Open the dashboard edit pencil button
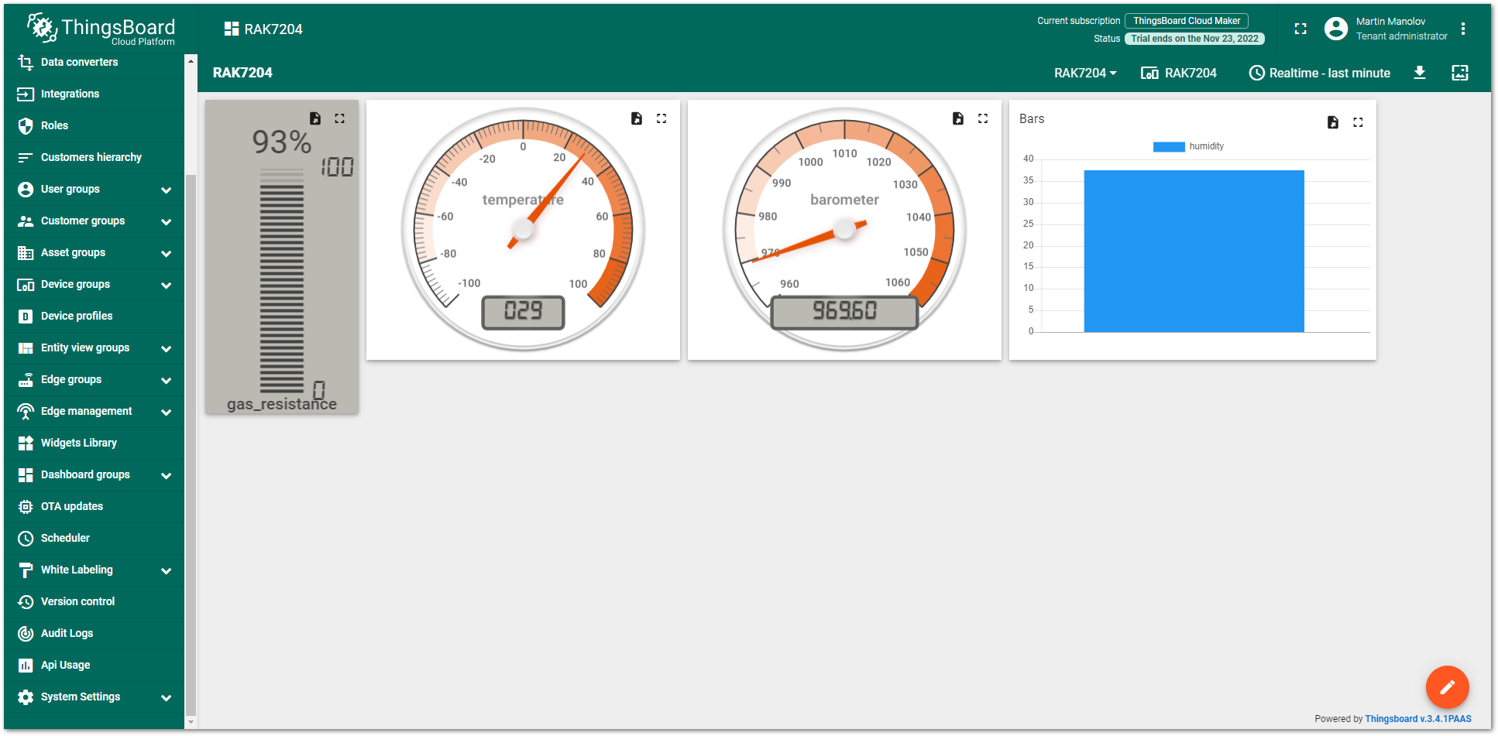1498x736 pixels. (x=1447, y=687)
